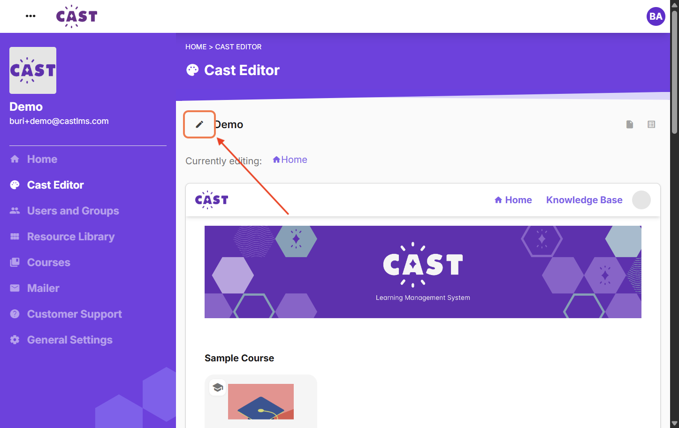Open the three-dots menu in header
Viewport: 679px width, 428px height.
31,16
